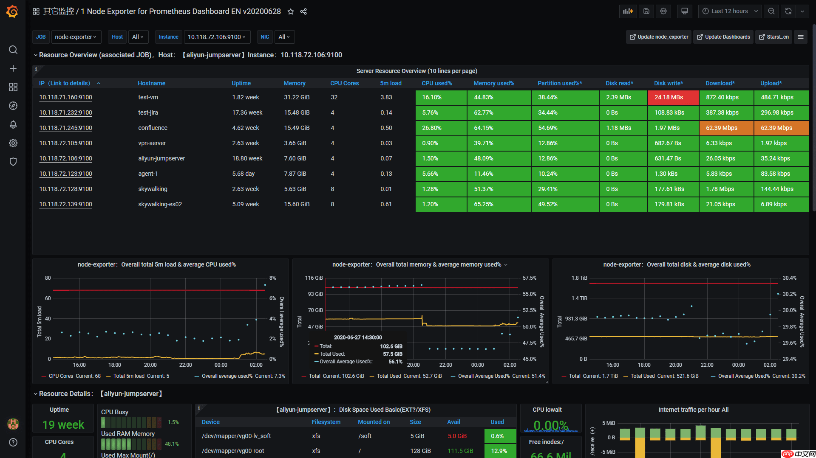Open the Explore compass icon
Screen dimensions: 816x458
(x=13, y=106)
